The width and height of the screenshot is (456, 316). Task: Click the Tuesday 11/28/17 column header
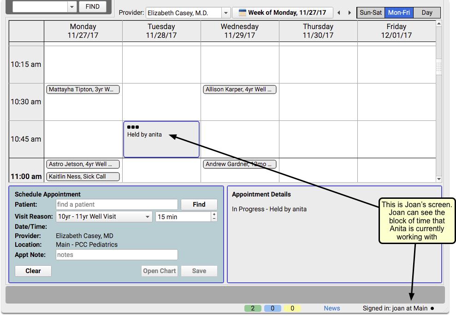[x=161, y=31]
